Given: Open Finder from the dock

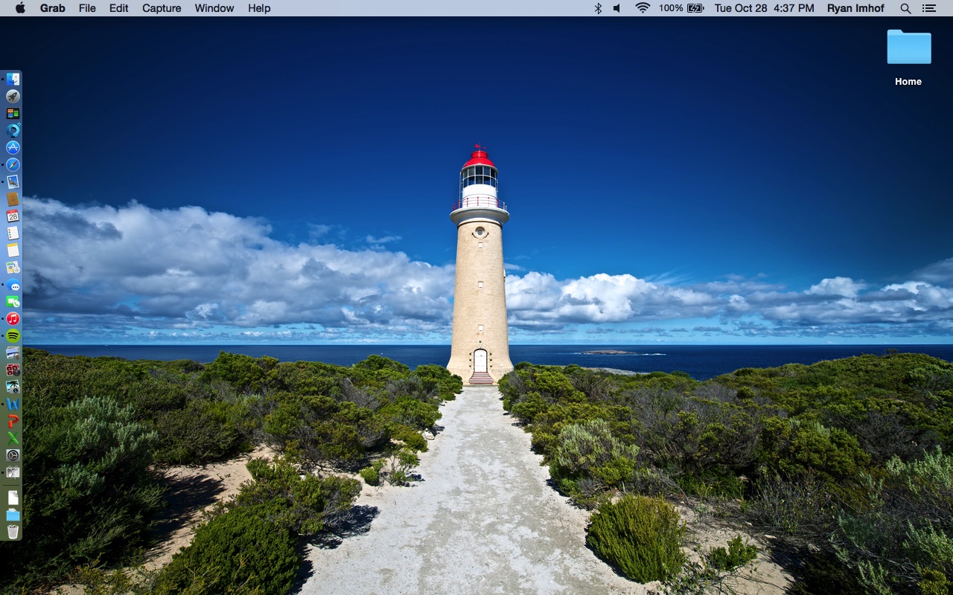Looking at the screenshot, I should (x=13, y=79).
